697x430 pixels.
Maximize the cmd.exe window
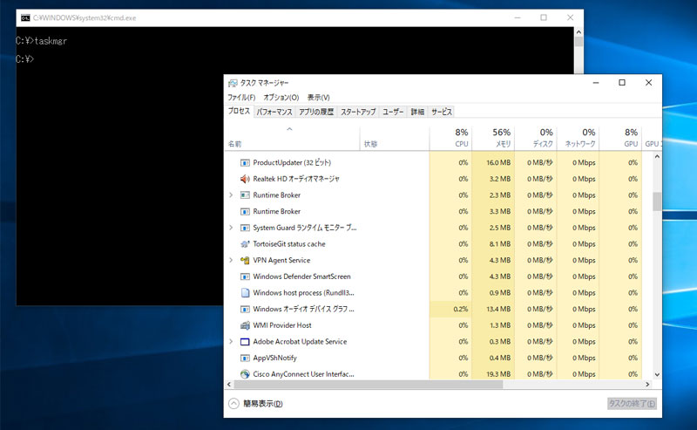click(544, 17)
